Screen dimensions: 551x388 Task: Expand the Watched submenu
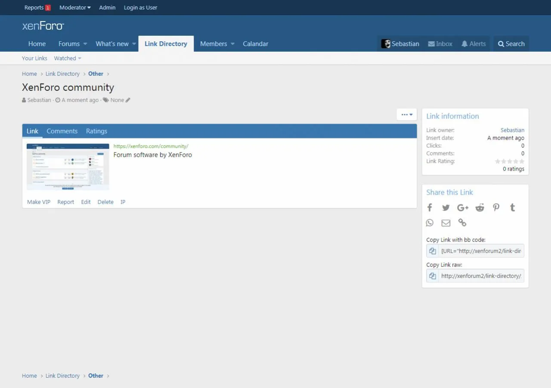68,59
